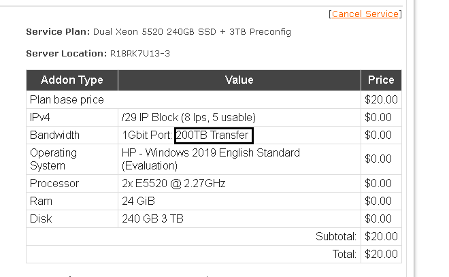Click the 240 GB 3 TB disk value

[x=153, y=219]
